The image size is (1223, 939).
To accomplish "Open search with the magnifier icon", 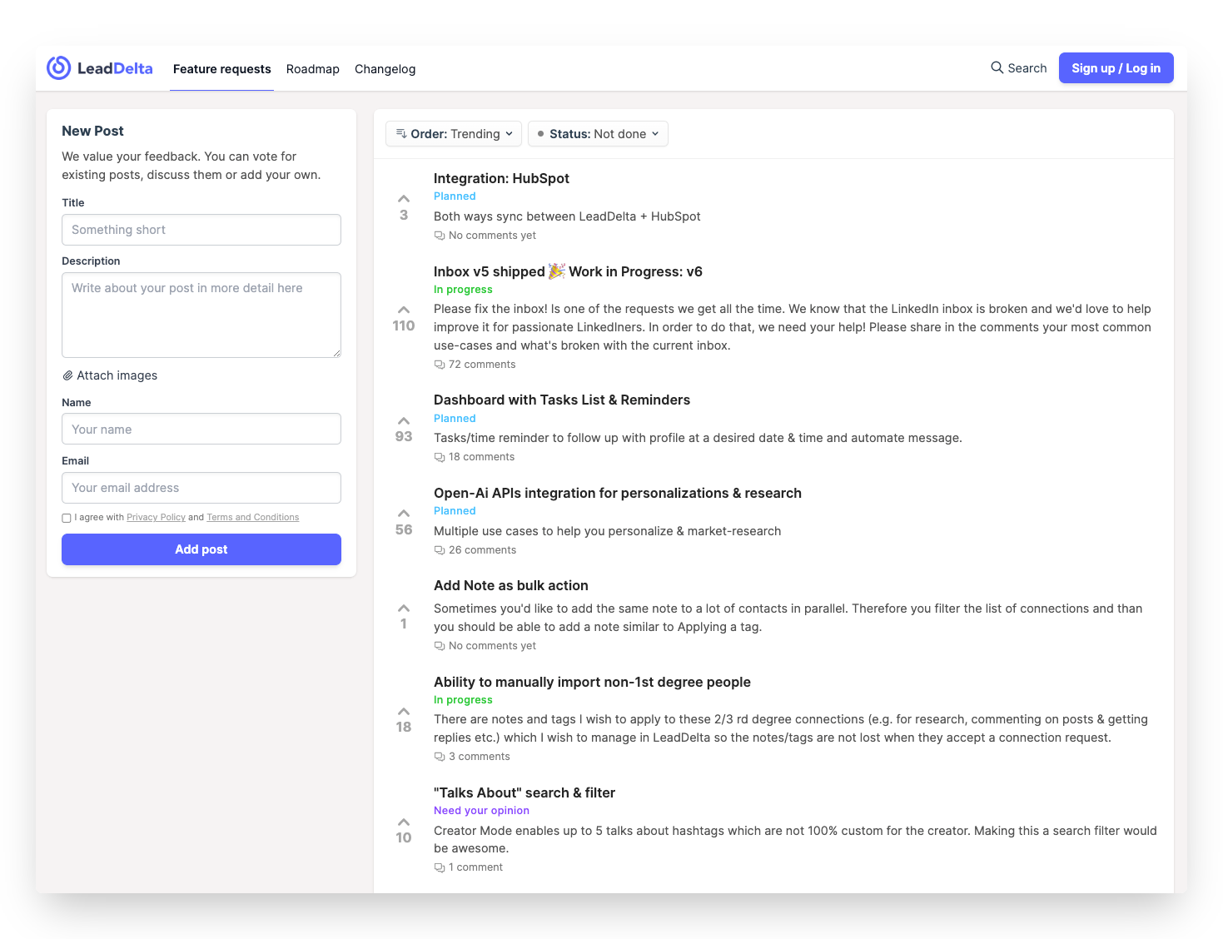I will [996, 67].
